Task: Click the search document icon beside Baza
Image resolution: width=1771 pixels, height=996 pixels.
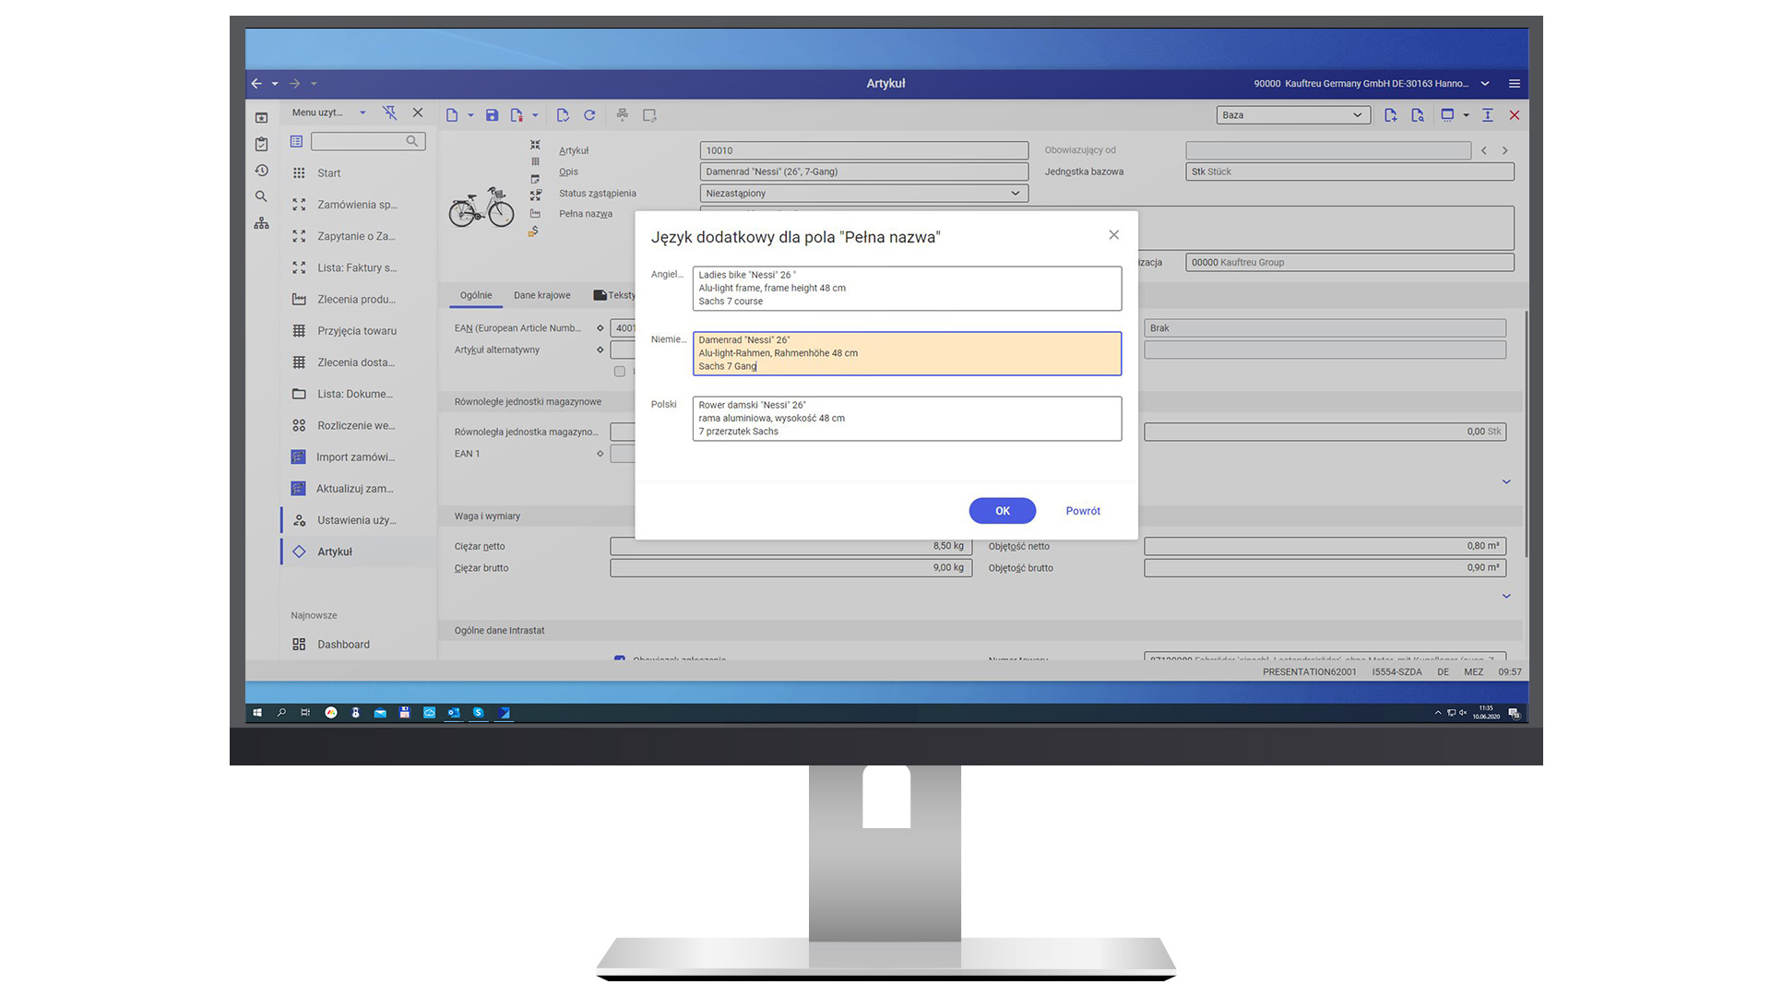Action: pos(1418,115)
